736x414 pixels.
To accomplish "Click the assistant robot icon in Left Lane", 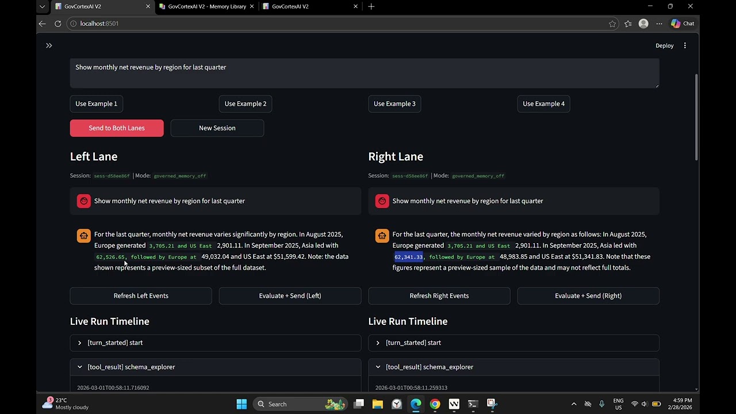I will [x=84, y=235].
